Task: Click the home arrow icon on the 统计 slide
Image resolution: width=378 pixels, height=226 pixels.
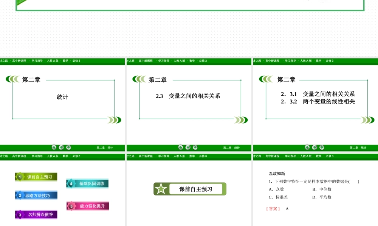Action: pyautogui.click(x=61, y=147)
